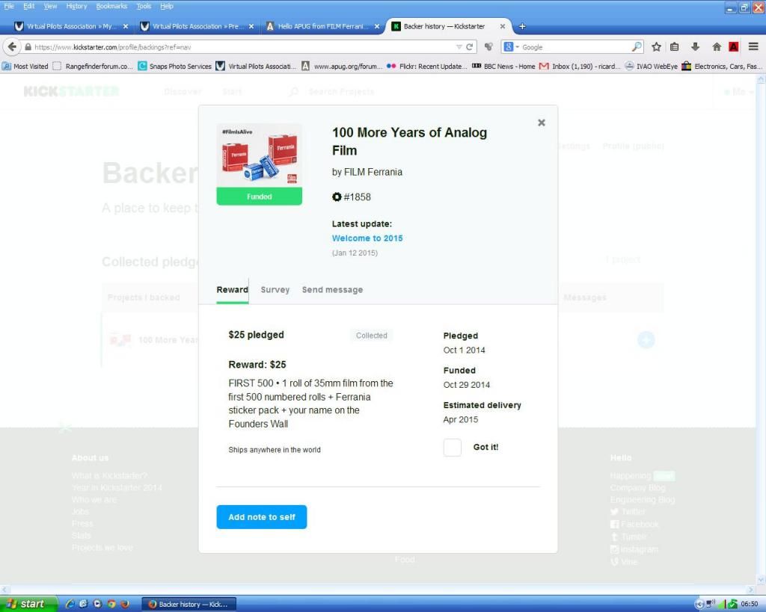The image size is (766, 612).
Task: Click the 'Add note to self' button
Action: point(261,517)
